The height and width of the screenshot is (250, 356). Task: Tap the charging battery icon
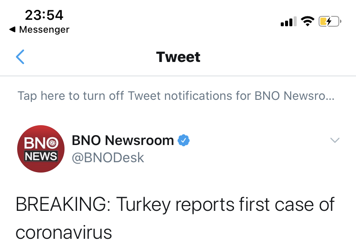329,21
